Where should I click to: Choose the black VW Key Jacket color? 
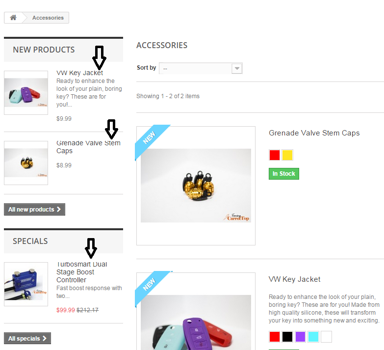click(287, 337)
